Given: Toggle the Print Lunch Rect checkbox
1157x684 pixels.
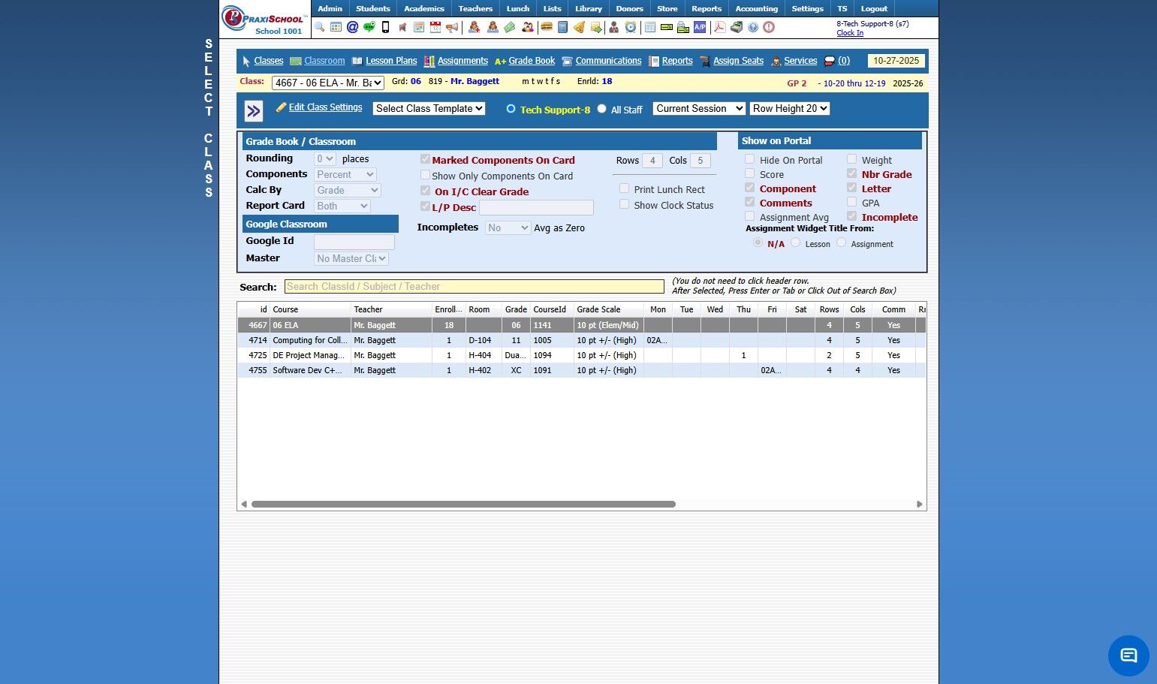Looking at the screenshot, I should [624, 189].
